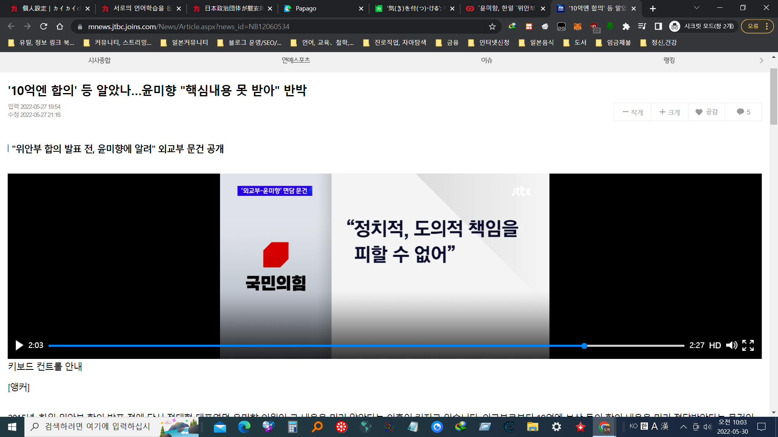
Task: Decrease the article text size with 작게
Action: (x=633, y=112)
